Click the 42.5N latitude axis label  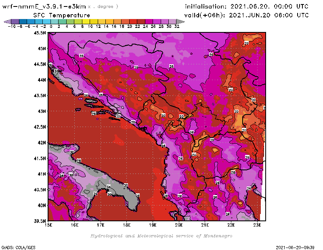(40, 127)
